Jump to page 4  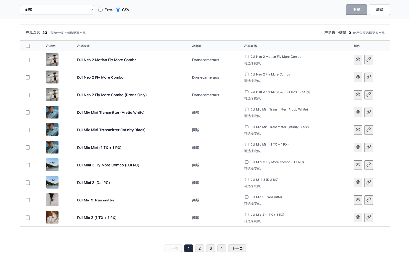click(x=221, y=248)
